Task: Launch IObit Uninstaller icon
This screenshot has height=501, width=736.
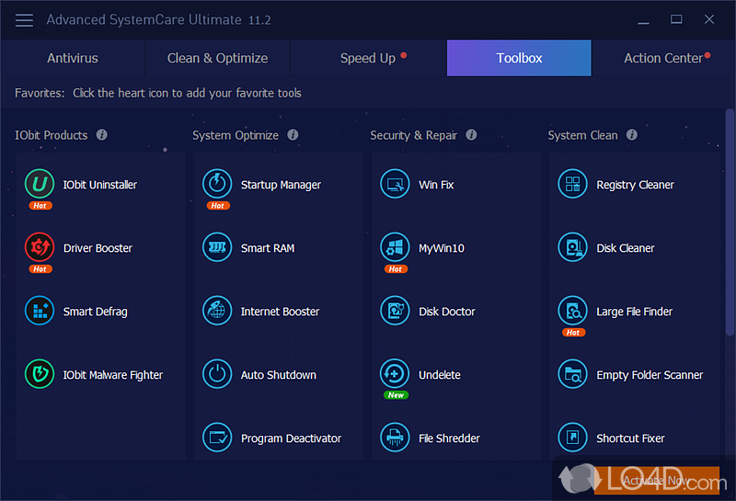Action: [40, 184]
